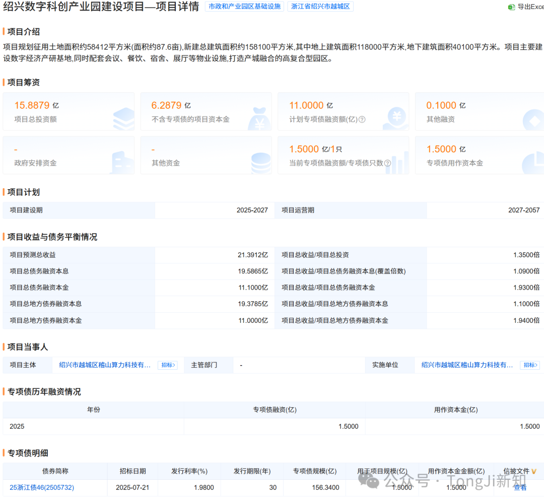Click 6.2879 亿 project capital value
The width and height of the screenshot is (544, 503).
(171, 105)
